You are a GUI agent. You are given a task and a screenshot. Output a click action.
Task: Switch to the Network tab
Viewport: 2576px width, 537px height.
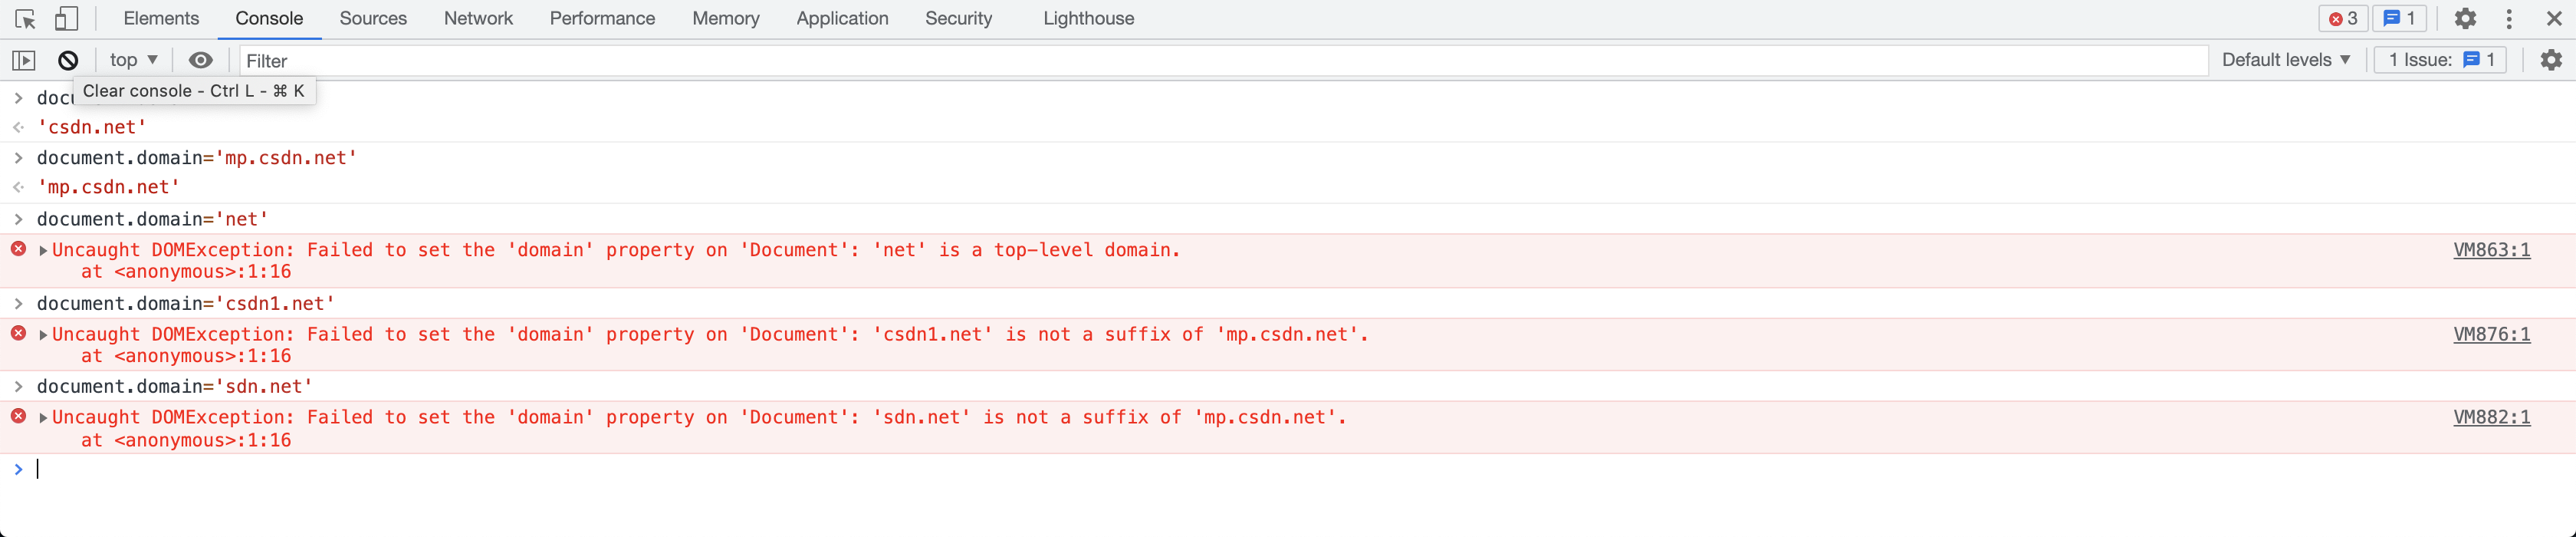478,19
